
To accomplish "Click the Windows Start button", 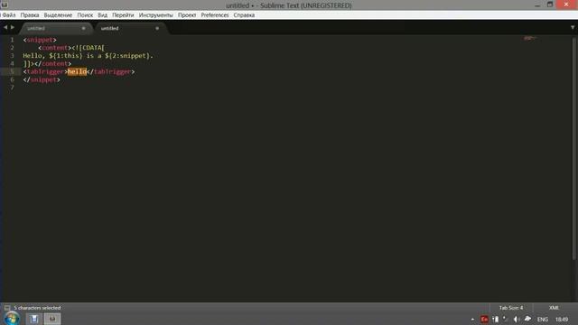I will (12, 319).
